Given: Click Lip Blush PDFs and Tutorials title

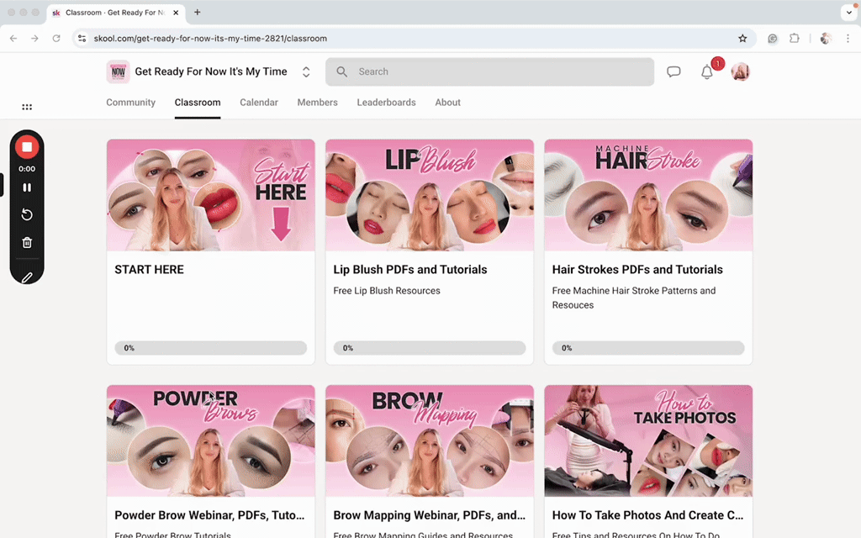Looking at the screenshot, I should (410, 270).
